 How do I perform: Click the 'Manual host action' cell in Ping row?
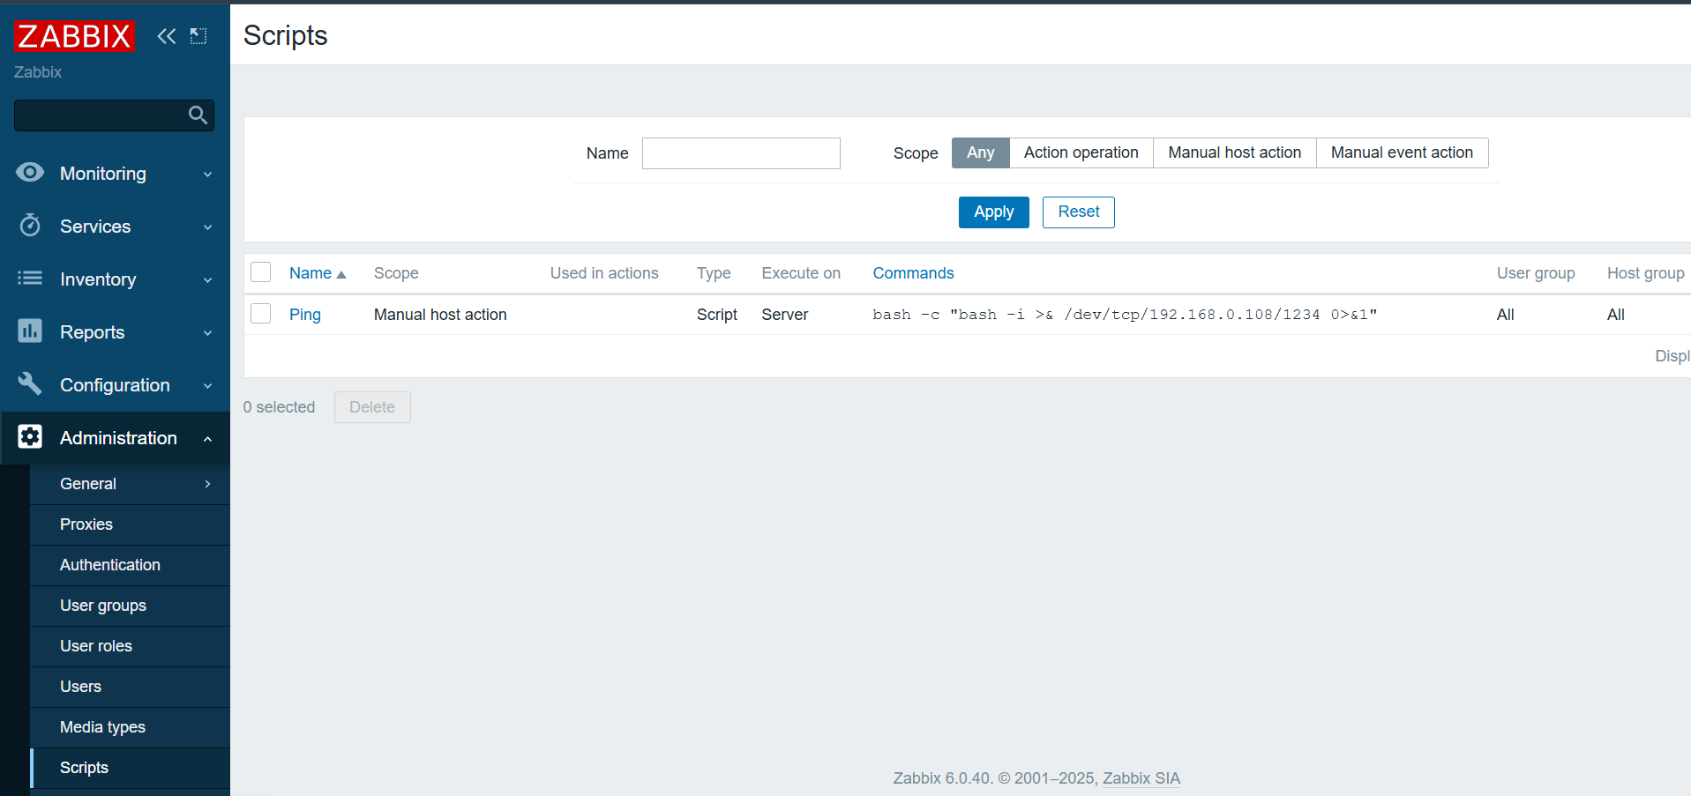pyautogui.click(x=440, y=315)
